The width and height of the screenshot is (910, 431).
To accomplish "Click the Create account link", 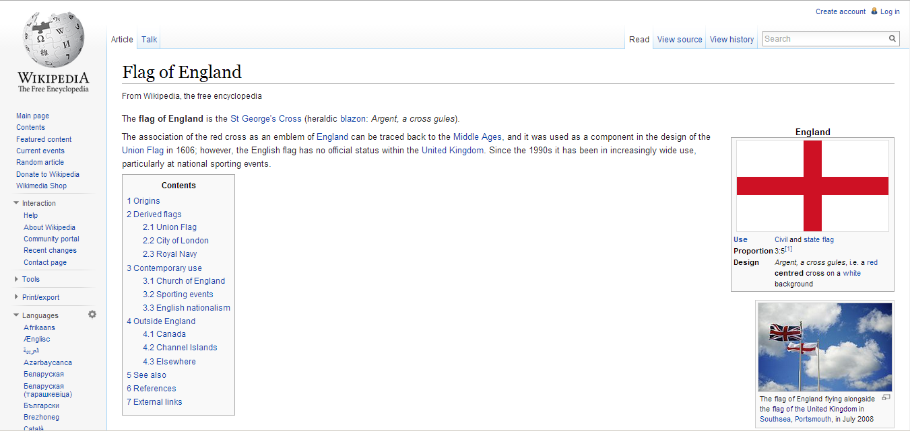I will (x=840, y=11).
